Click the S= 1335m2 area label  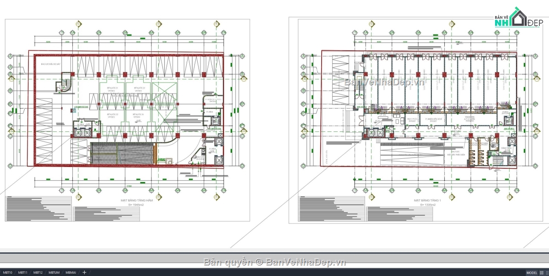click(x=427, y=205)
